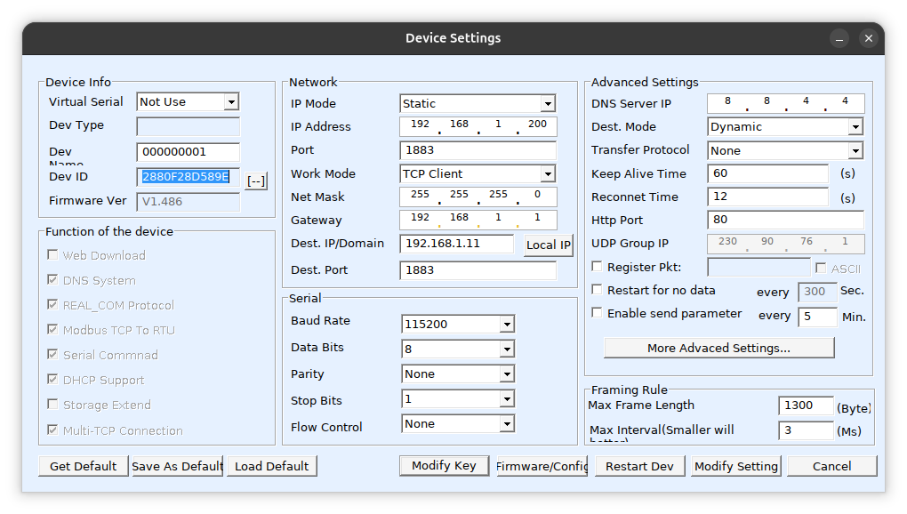
Task: Click the Firmware Ver field V1.486
Action: coord(188,202)
